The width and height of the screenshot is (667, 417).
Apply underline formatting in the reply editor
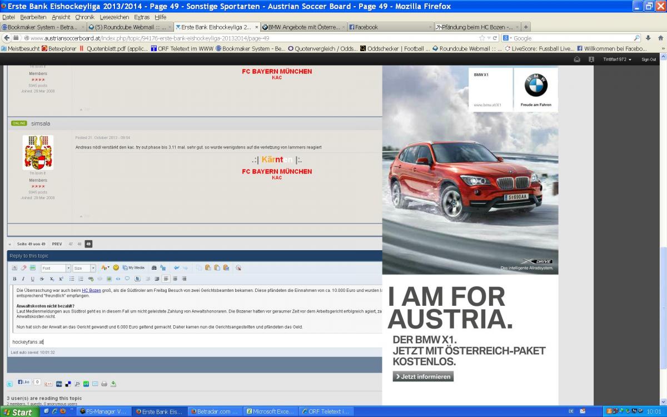pyautogui.click(x=32, y=279)
